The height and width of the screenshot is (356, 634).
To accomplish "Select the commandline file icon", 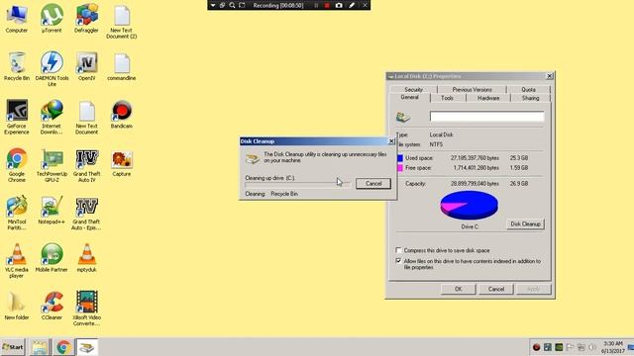I will pos(122,66).
